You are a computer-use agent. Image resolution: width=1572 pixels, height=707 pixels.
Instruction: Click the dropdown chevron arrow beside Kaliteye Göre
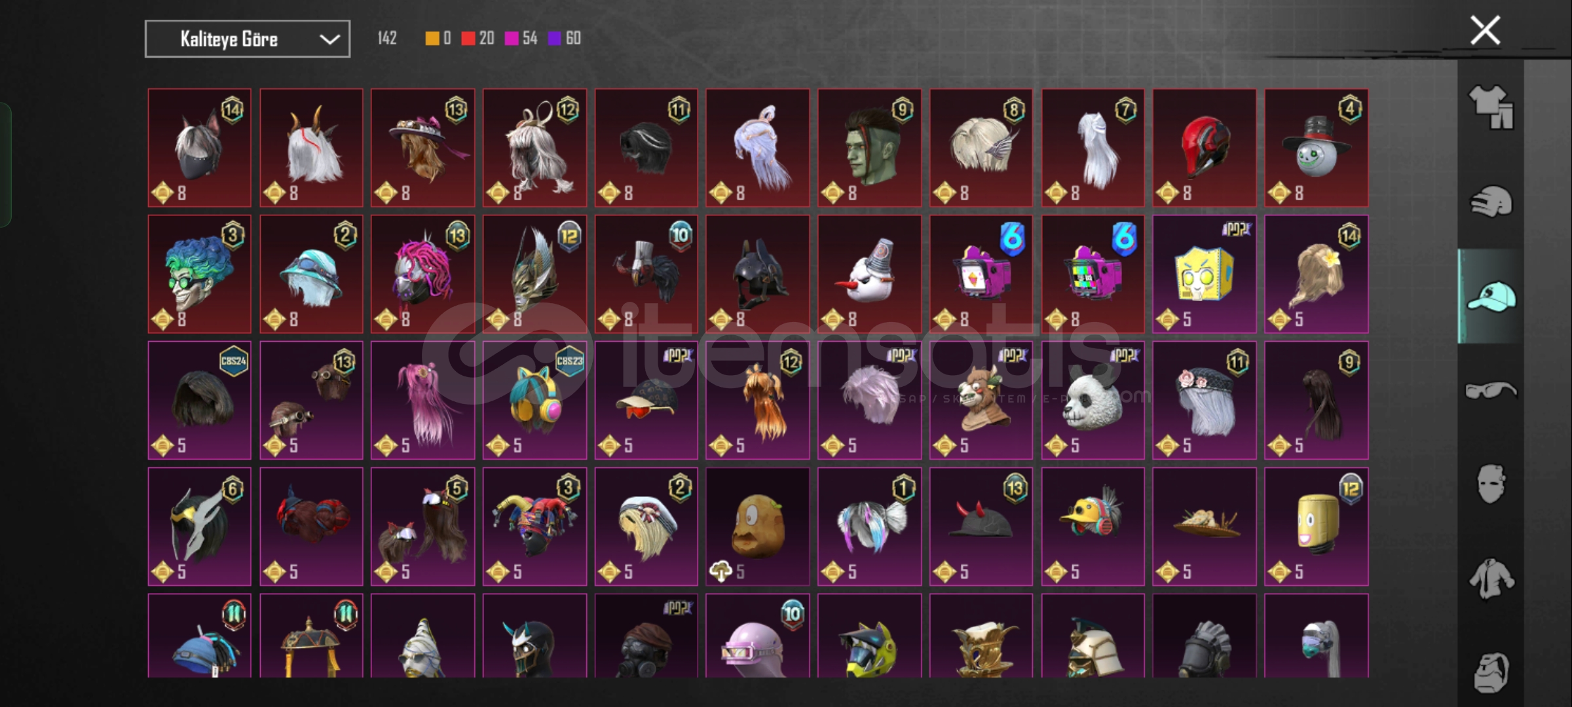[329, 39]
